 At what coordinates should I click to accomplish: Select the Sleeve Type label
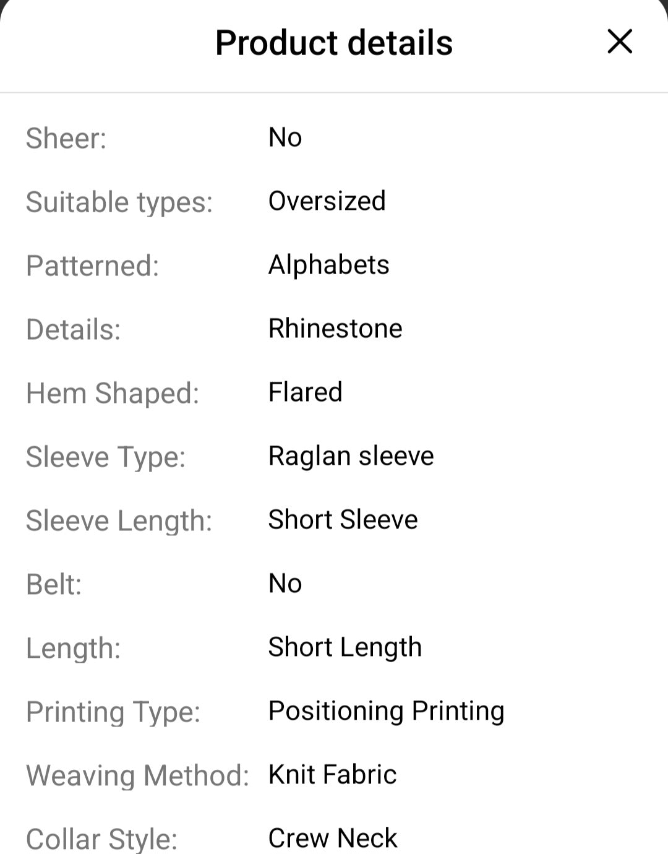(x=104, y=456)
